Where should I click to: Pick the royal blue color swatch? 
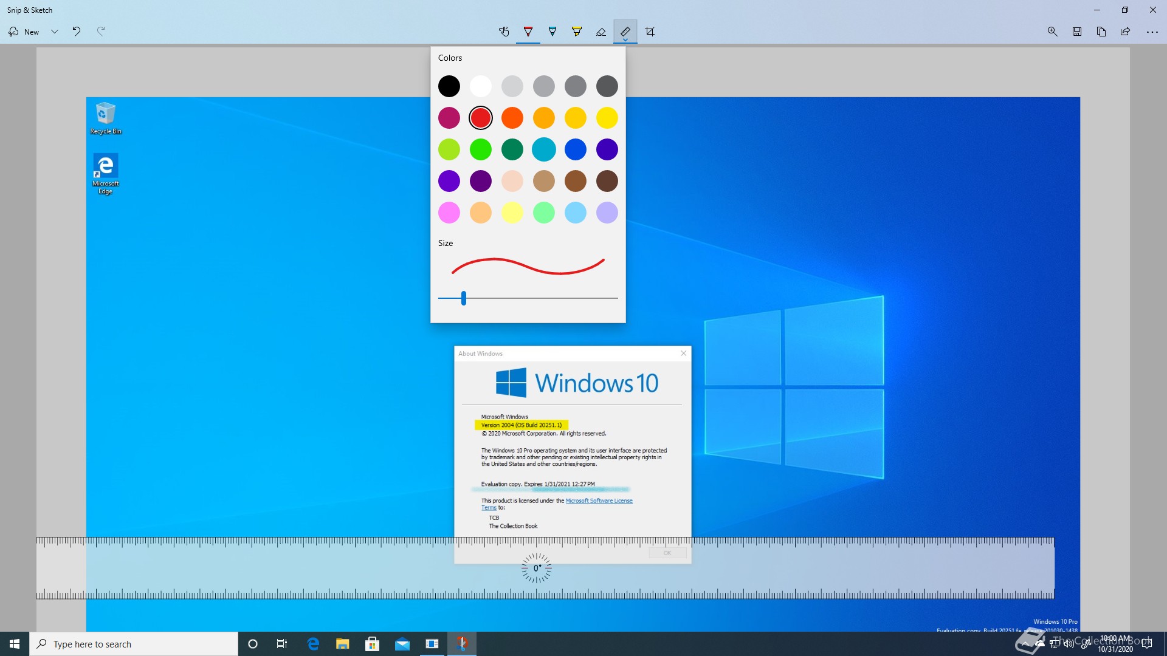point(576,149)
